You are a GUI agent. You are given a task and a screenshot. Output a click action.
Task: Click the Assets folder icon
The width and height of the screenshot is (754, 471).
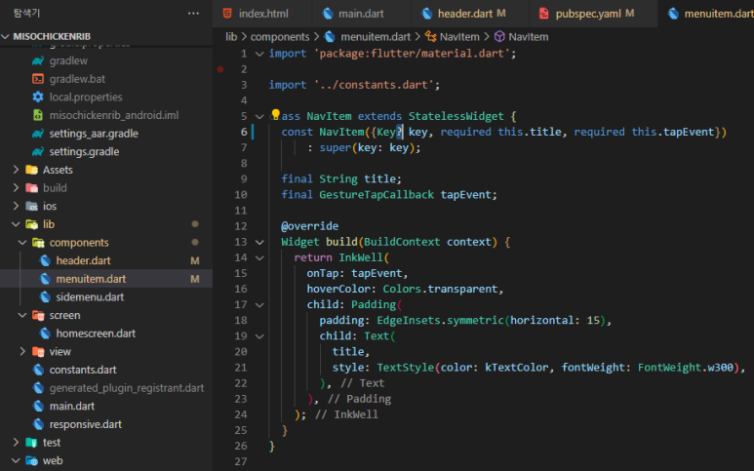coord(32,170)
